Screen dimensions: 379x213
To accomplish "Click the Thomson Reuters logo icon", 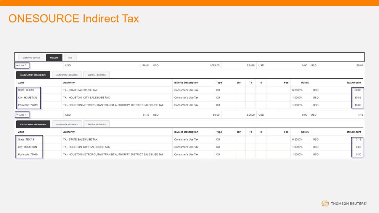I will pyautogui.click(x=325, y=204).
